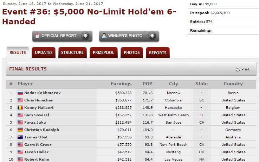Click the German flag beside Christian Rudolph
259x162 pixels.
pyautogui.click(x=20, y=130)
